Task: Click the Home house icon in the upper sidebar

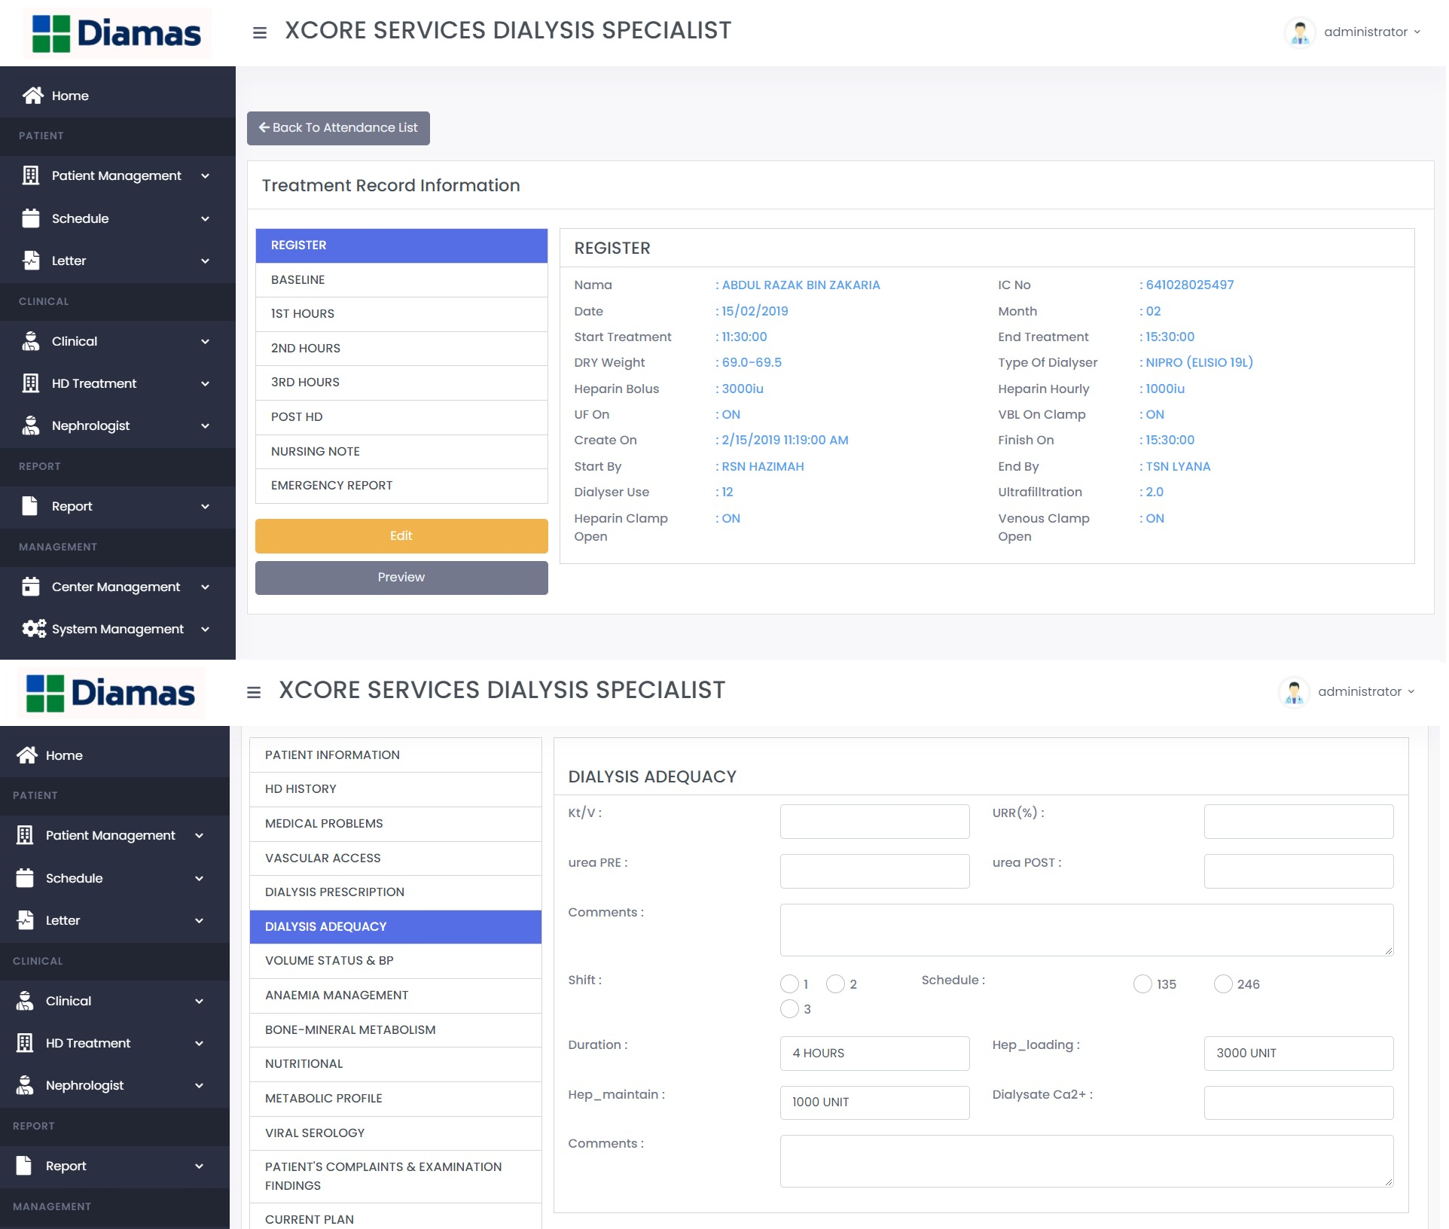Action: pyautogui.click(x=32, y=96)
